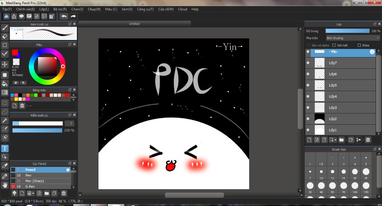Create a new layer folder
This screenshot has height=206, width=382.
[341, 140]
